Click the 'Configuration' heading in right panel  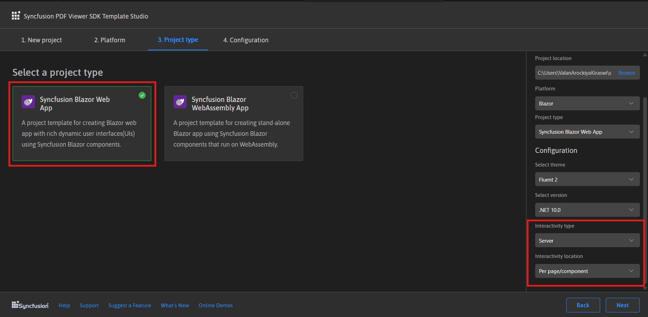(x=556, y=150)
